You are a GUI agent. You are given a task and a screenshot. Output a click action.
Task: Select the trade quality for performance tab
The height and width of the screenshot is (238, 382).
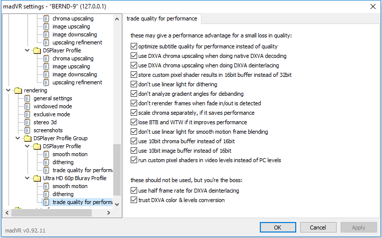[162, 18]
